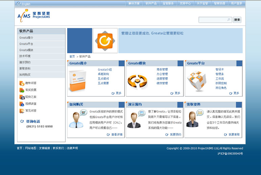This screenshot has height=175, width=261.
Task: Click the cube platform graphic
Action: pyautogui.click(x=197, y=81)
